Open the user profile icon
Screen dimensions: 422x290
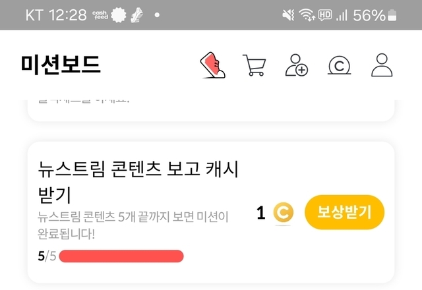pyautogui.click(x=382, y=65)
